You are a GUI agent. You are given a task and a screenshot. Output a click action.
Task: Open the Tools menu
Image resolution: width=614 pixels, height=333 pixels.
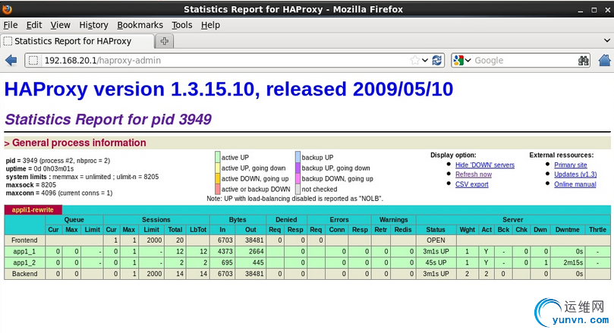[x=182, y=25]
